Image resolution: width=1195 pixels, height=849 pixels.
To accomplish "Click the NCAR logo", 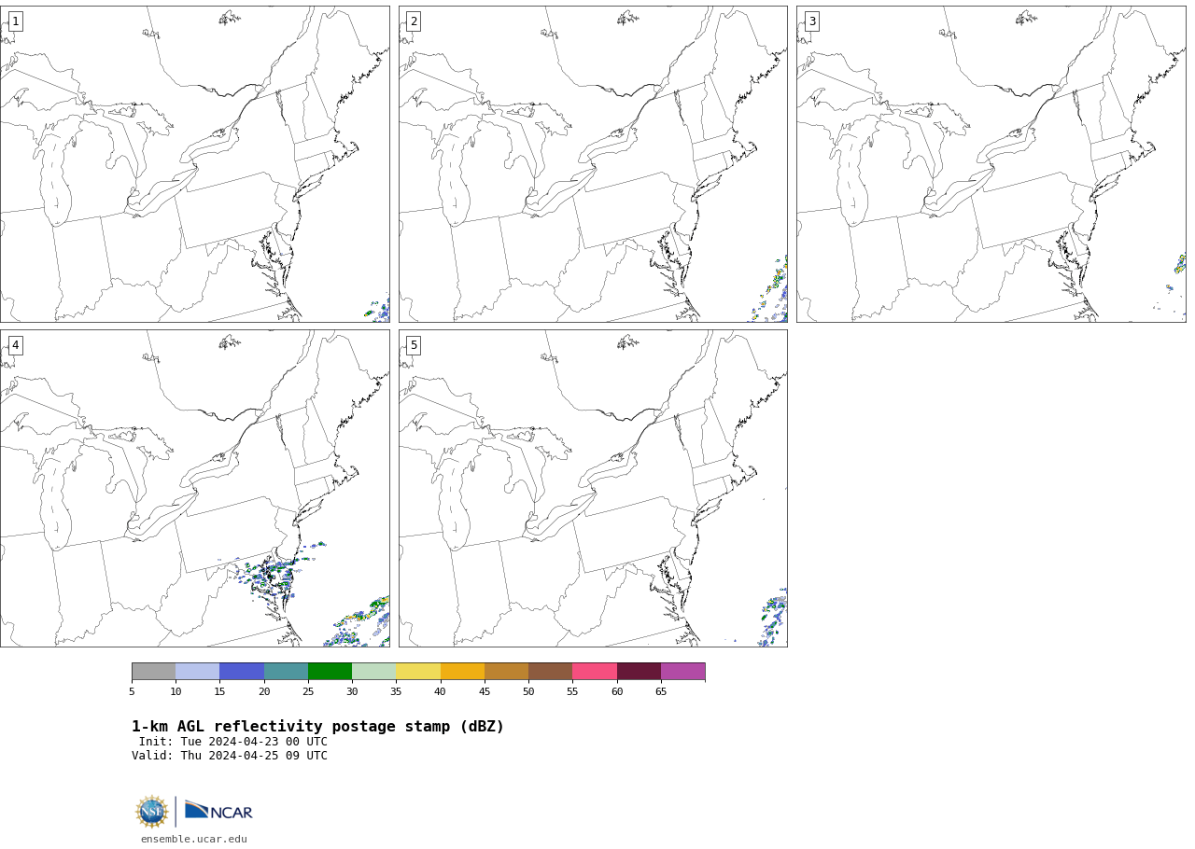I will click(218, 812).
